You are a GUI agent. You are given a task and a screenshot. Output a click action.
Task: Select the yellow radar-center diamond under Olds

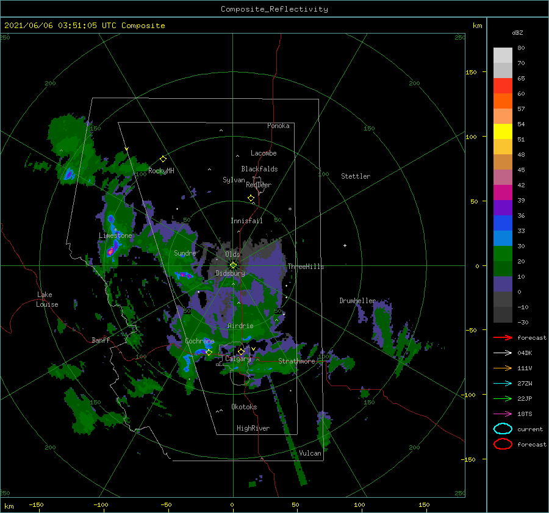(x=233, y=265)
